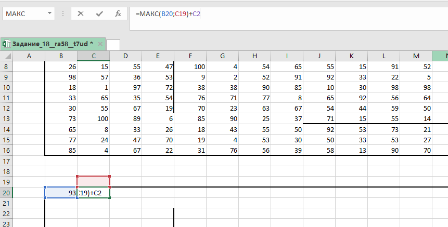Confirm formula with the Enter checkmark icon
Image resolution: width=448 pixels, height=227 pixels.
99,14
